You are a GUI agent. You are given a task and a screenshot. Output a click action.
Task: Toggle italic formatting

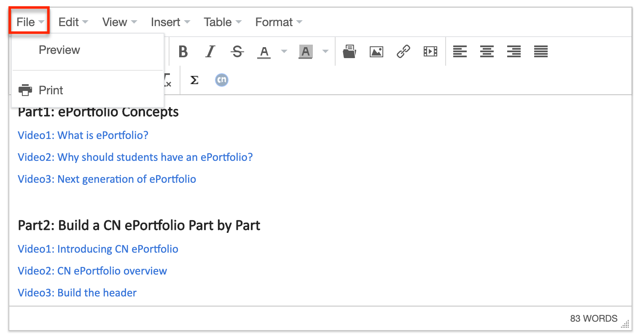pyautogui.click(x=210, y=52)
